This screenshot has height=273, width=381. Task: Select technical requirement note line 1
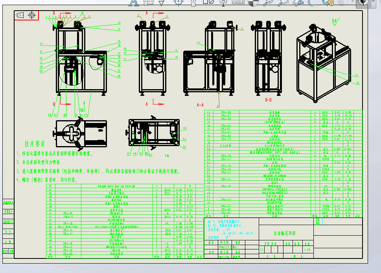pos(54,154)
